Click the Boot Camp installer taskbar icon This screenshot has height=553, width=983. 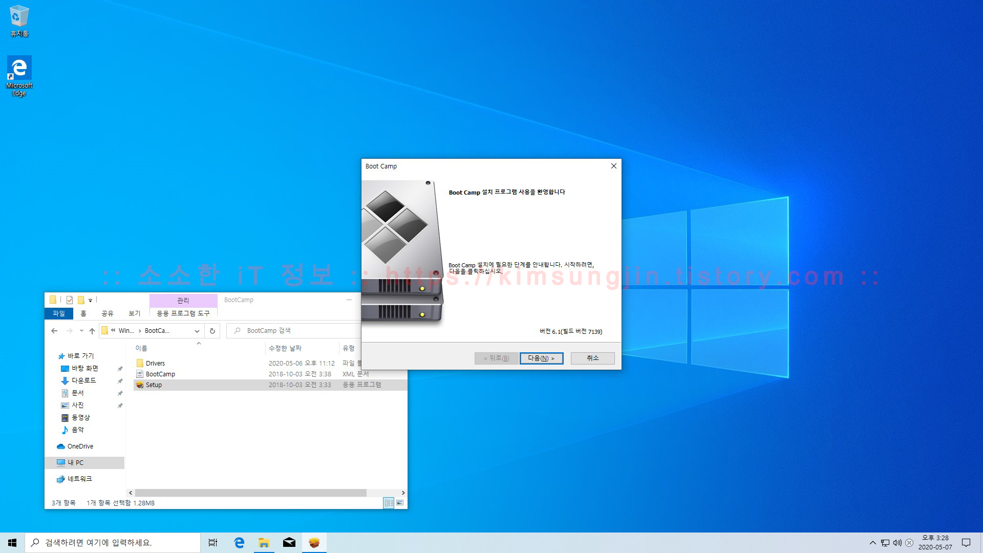314,543
